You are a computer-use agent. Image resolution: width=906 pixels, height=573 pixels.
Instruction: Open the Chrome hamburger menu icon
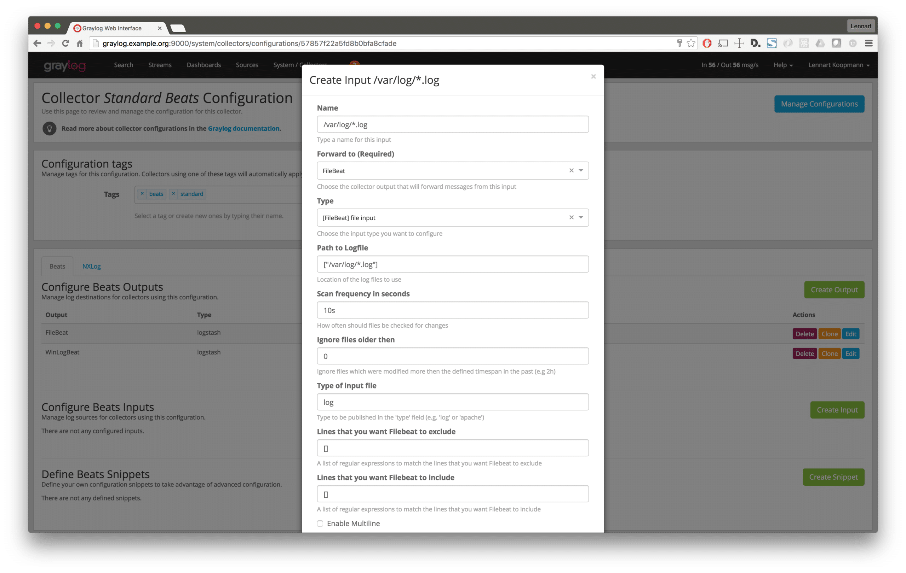click(x=868, y=43)
